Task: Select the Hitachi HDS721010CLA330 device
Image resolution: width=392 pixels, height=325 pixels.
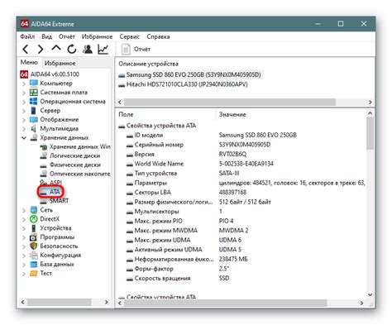Action: pos(187,84)
